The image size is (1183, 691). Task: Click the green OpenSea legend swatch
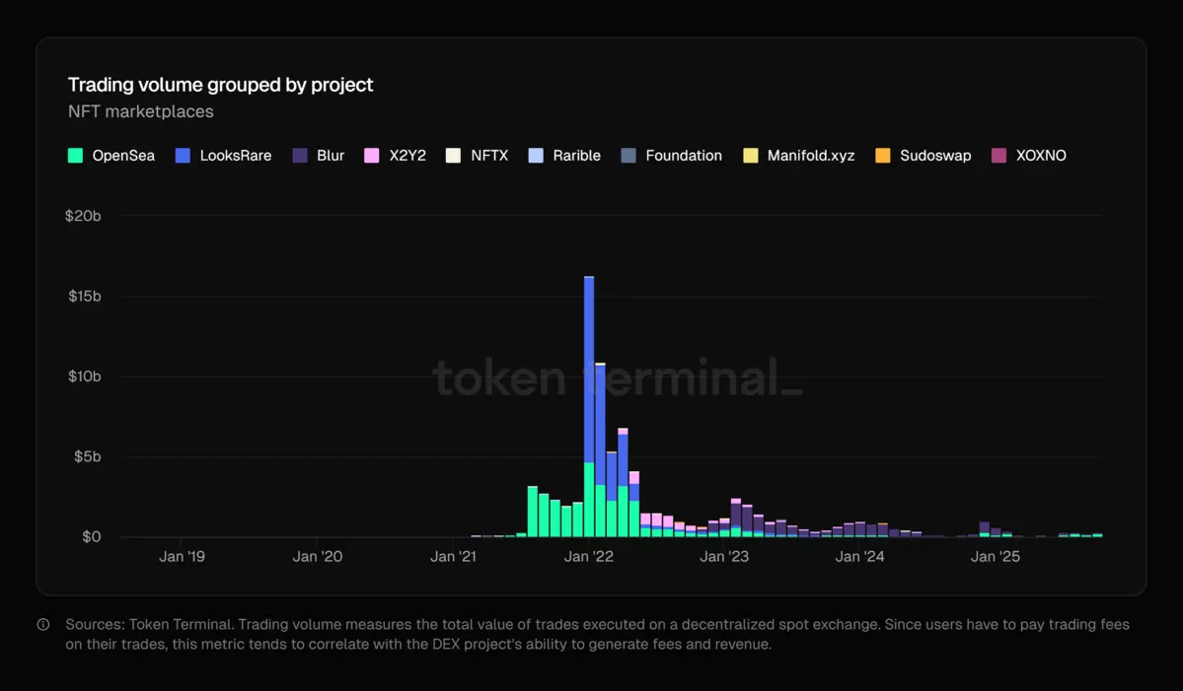pos(75,156)
